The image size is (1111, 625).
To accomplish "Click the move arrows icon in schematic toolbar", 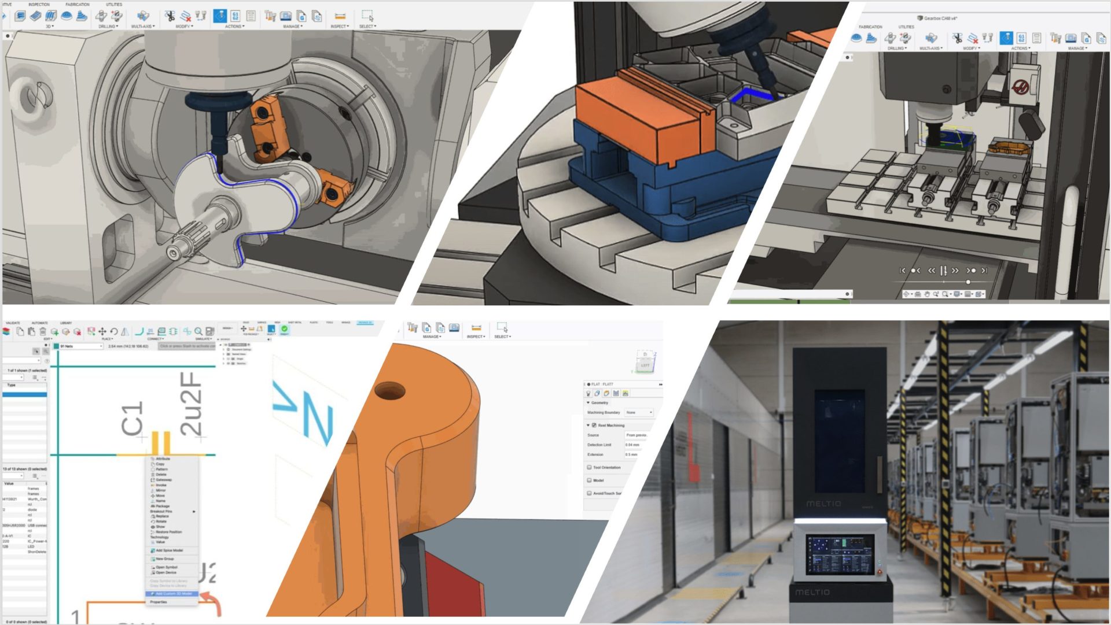I will [102, 331].
